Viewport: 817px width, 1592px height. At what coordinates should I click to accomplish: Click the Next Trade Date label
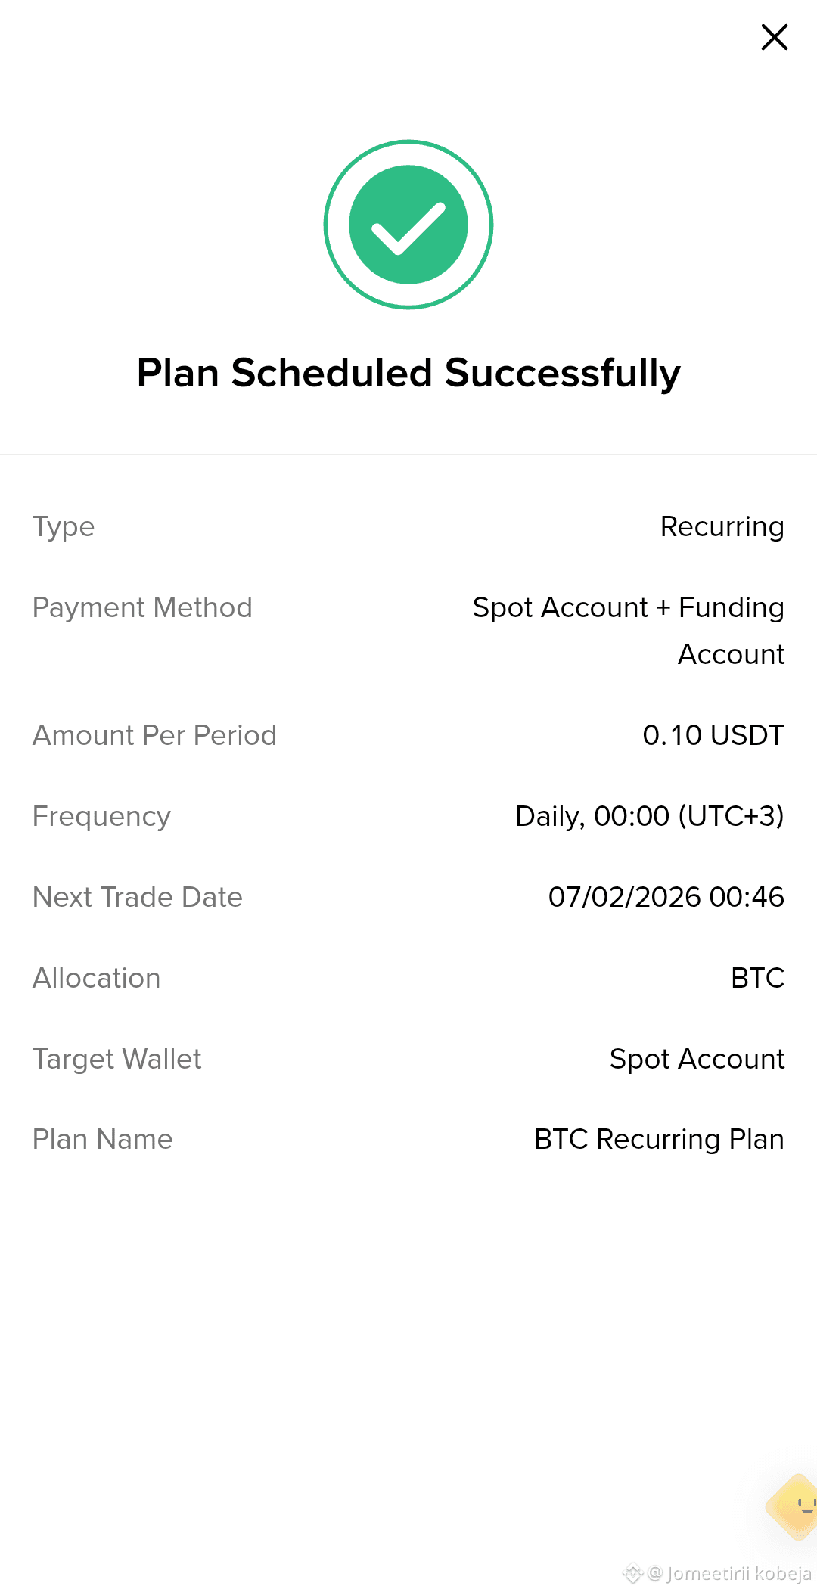coord(138,897)
